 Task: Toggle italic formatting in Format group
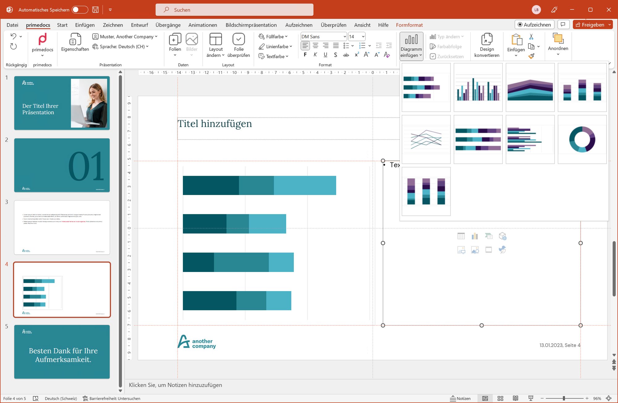click(x=315, y=54)
